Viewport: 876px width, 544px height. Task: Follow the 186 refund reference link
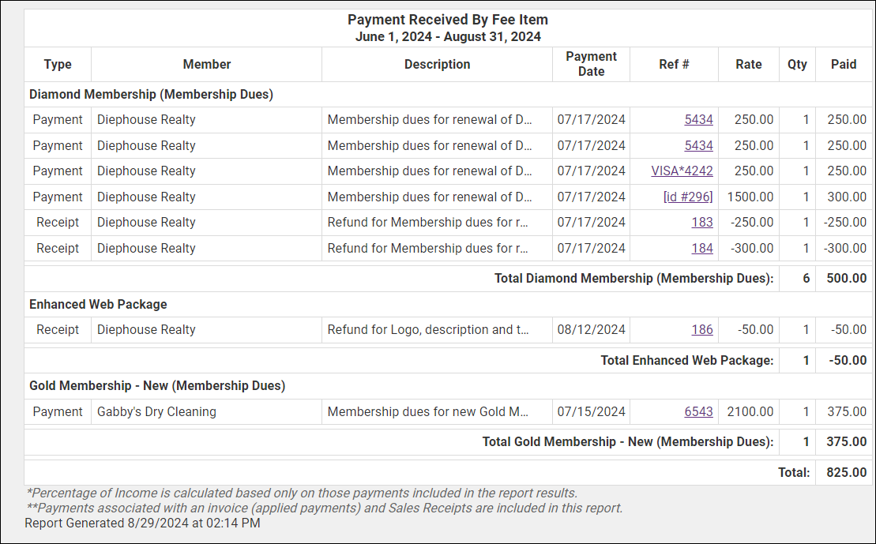point(702,330)
